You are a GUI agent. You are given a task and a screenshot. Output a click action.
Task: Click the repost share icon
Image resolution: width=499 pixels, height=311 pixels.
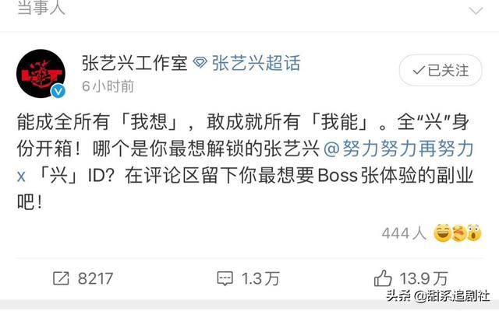click(61, 278)
